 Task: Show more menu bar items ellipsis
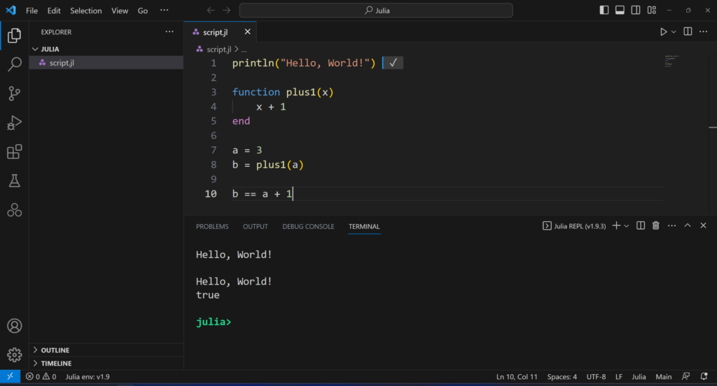click(x=164, y=10)
